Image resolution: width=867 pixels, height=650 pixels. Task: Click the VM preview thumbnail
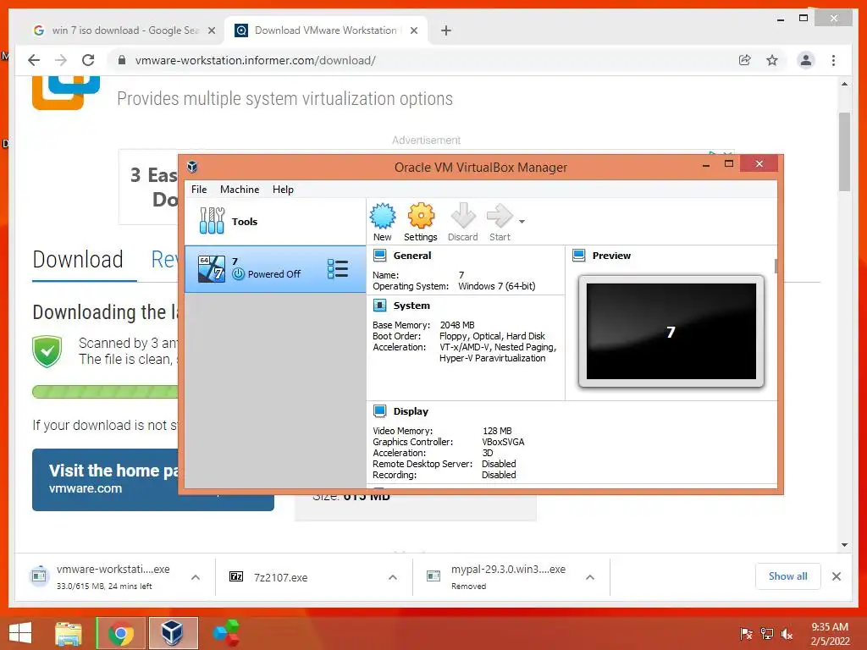[671, 331]
